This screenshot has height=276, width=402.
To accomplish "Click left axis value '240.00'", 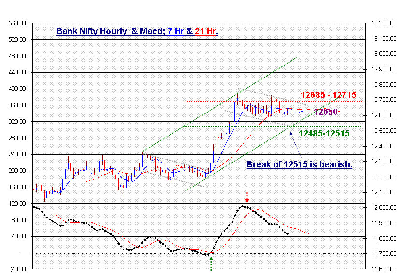I will point(17,155).
